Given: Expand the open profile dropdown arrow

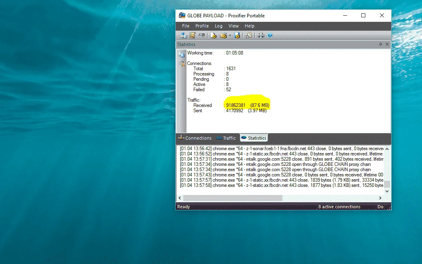Looking at the screenshot, I should point(230,36).
